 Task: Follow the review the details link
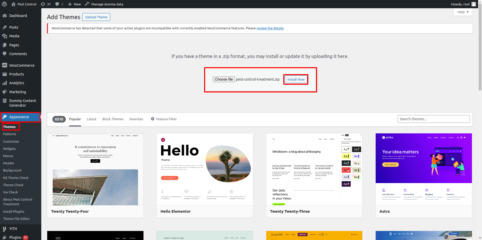click(x=270, y=28)
